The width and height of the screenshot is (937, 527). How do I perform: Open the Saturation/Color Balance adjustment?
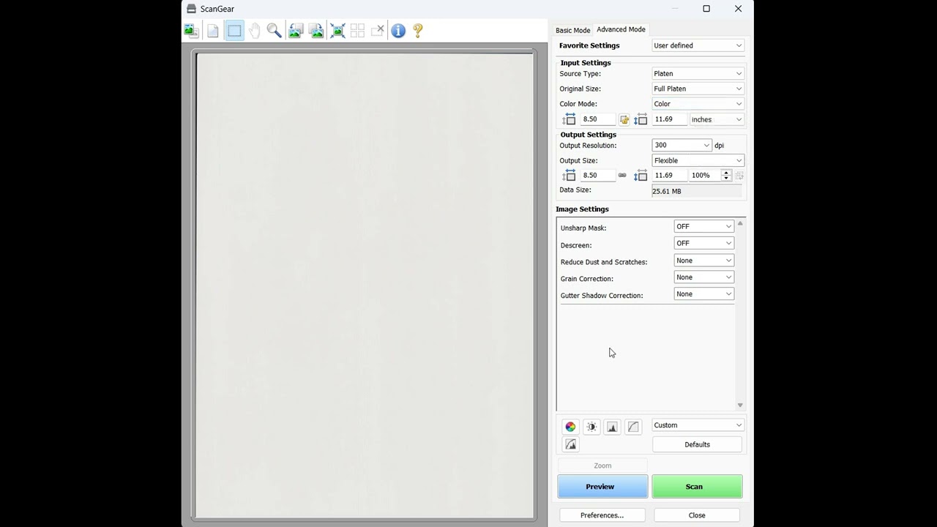(570, 427)
